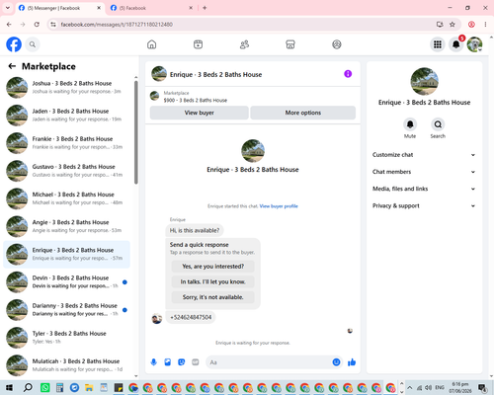The height and width of the screenshot is (395, 494).
Task: Click the View buyer button
Action: (x=200, y=113)
